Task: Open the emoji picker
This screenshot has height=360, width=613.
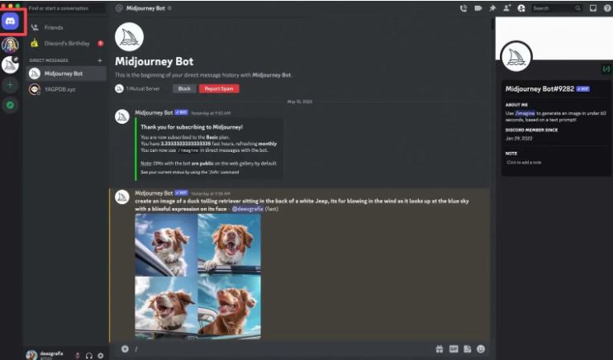Action: pyautogui.click(x=480, y=348)
